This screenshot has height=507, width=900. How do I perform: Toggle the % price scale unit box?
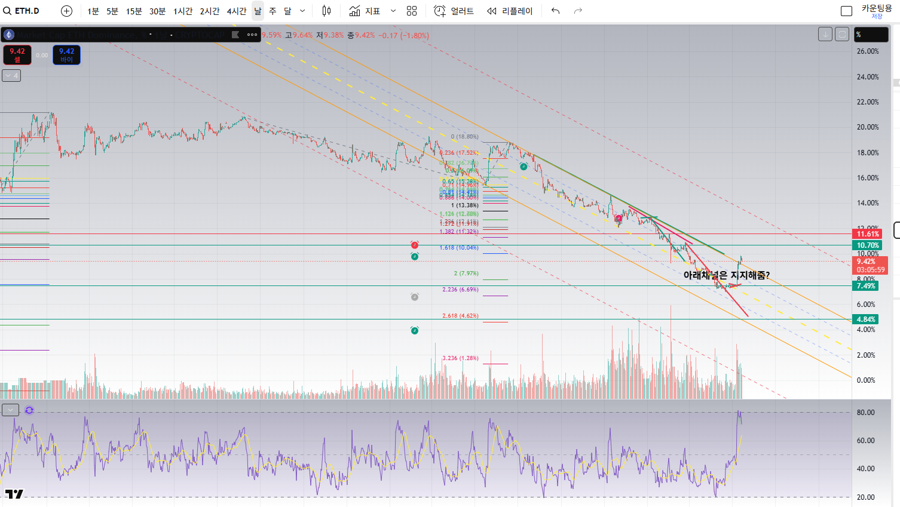(x=871, y=35)
